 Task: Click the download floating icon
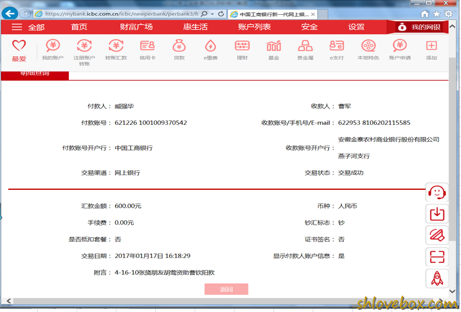coord(437,214)
